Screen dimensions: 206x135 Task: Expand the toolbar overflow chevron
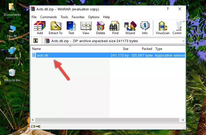[x=184, y=22]
